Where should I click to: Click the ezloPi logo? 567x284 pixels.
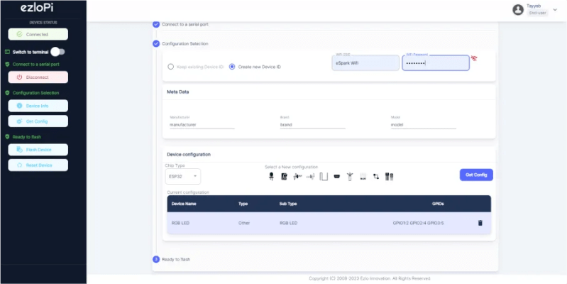(x=37, y=8)
